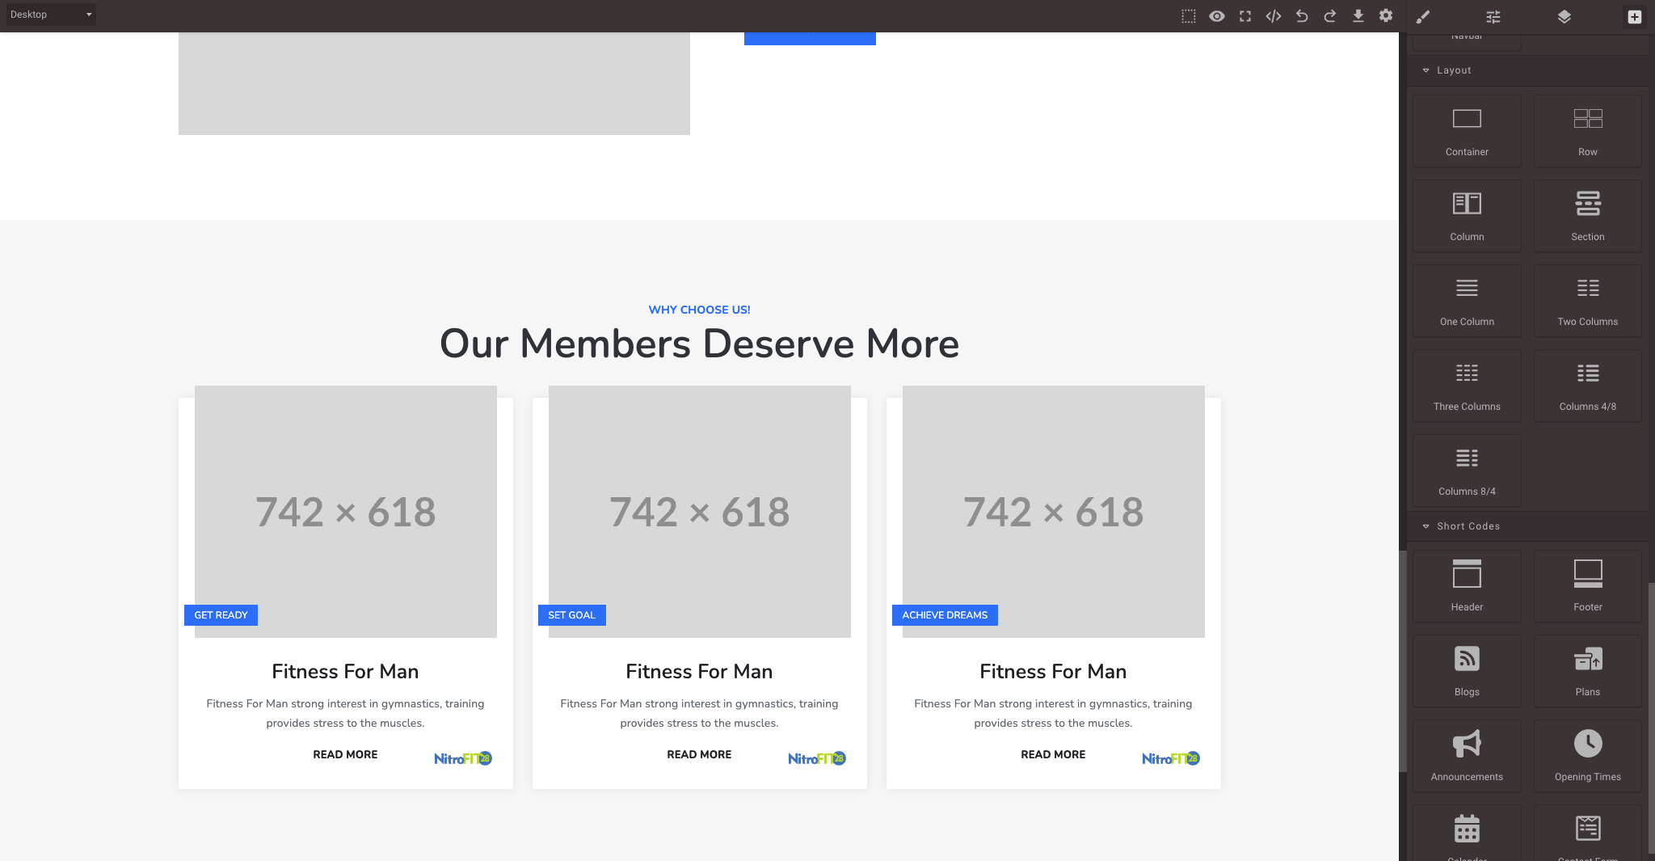This screenshot has width=1655, height=861.
Task: Click the NitroFIT logo in SET GOAL card
Action: (817, 758)
